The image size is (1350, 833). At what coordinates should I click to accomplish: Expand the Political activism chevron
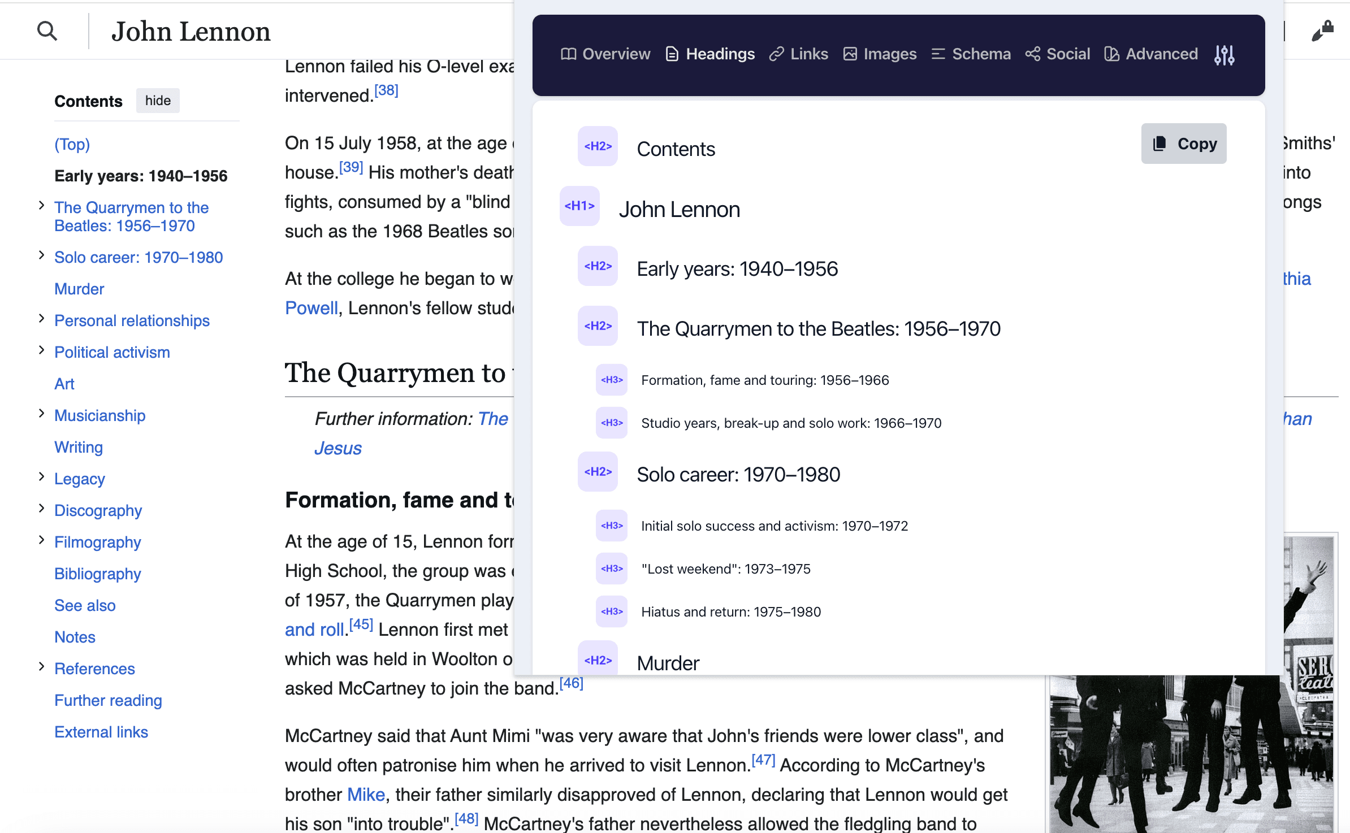pos(41,350)
